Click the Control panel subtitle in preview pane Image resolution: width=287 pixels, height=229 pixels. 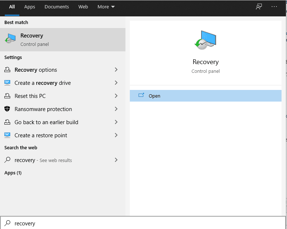click(x=206, y=71)
